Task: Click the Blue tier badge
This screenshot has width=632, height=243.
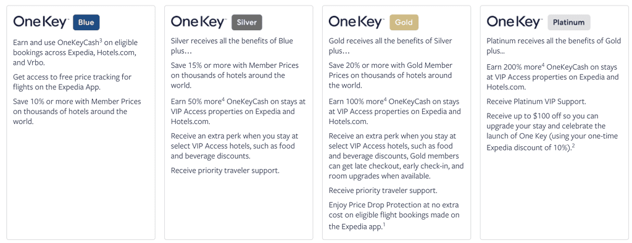Action: point(86,23)
